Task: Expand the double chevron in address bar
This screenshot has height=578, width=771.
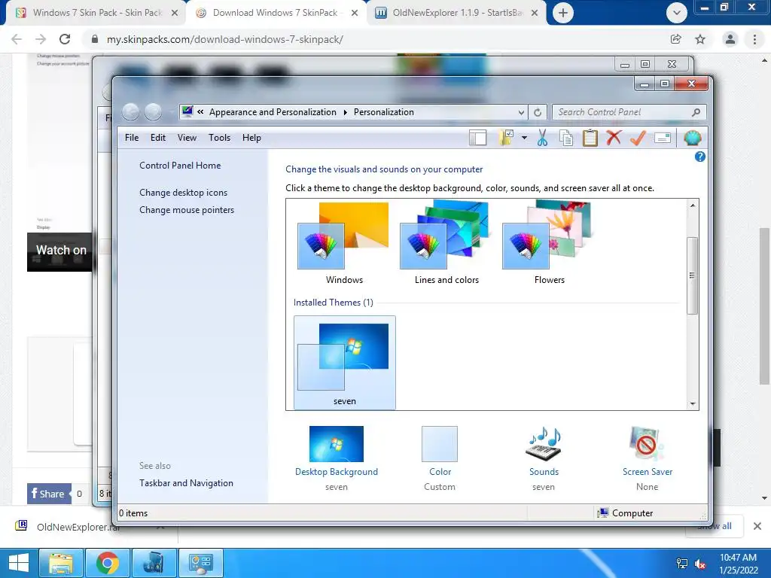Action: tap(200, 112)
